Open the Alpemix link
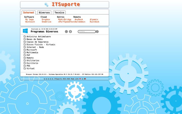This screenshot has width=182, height=114. pos(94,20)
